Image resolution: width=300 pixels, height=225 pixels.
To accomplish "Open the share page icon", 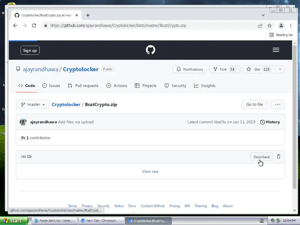I will tap(260, 26).
